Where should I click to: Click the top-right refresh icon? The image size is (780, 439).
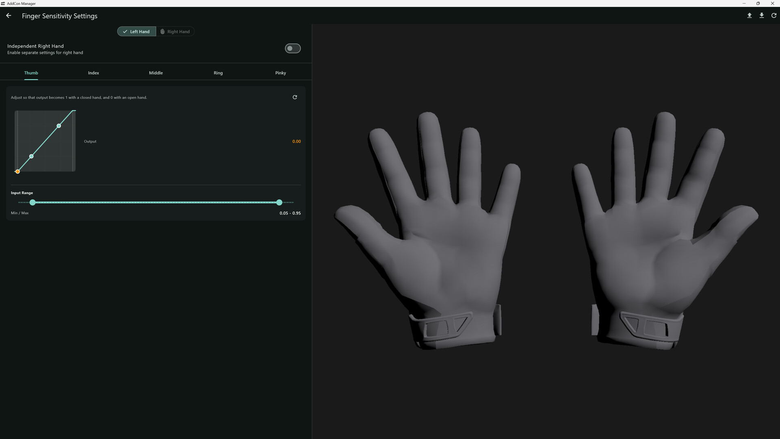point(774,15)
